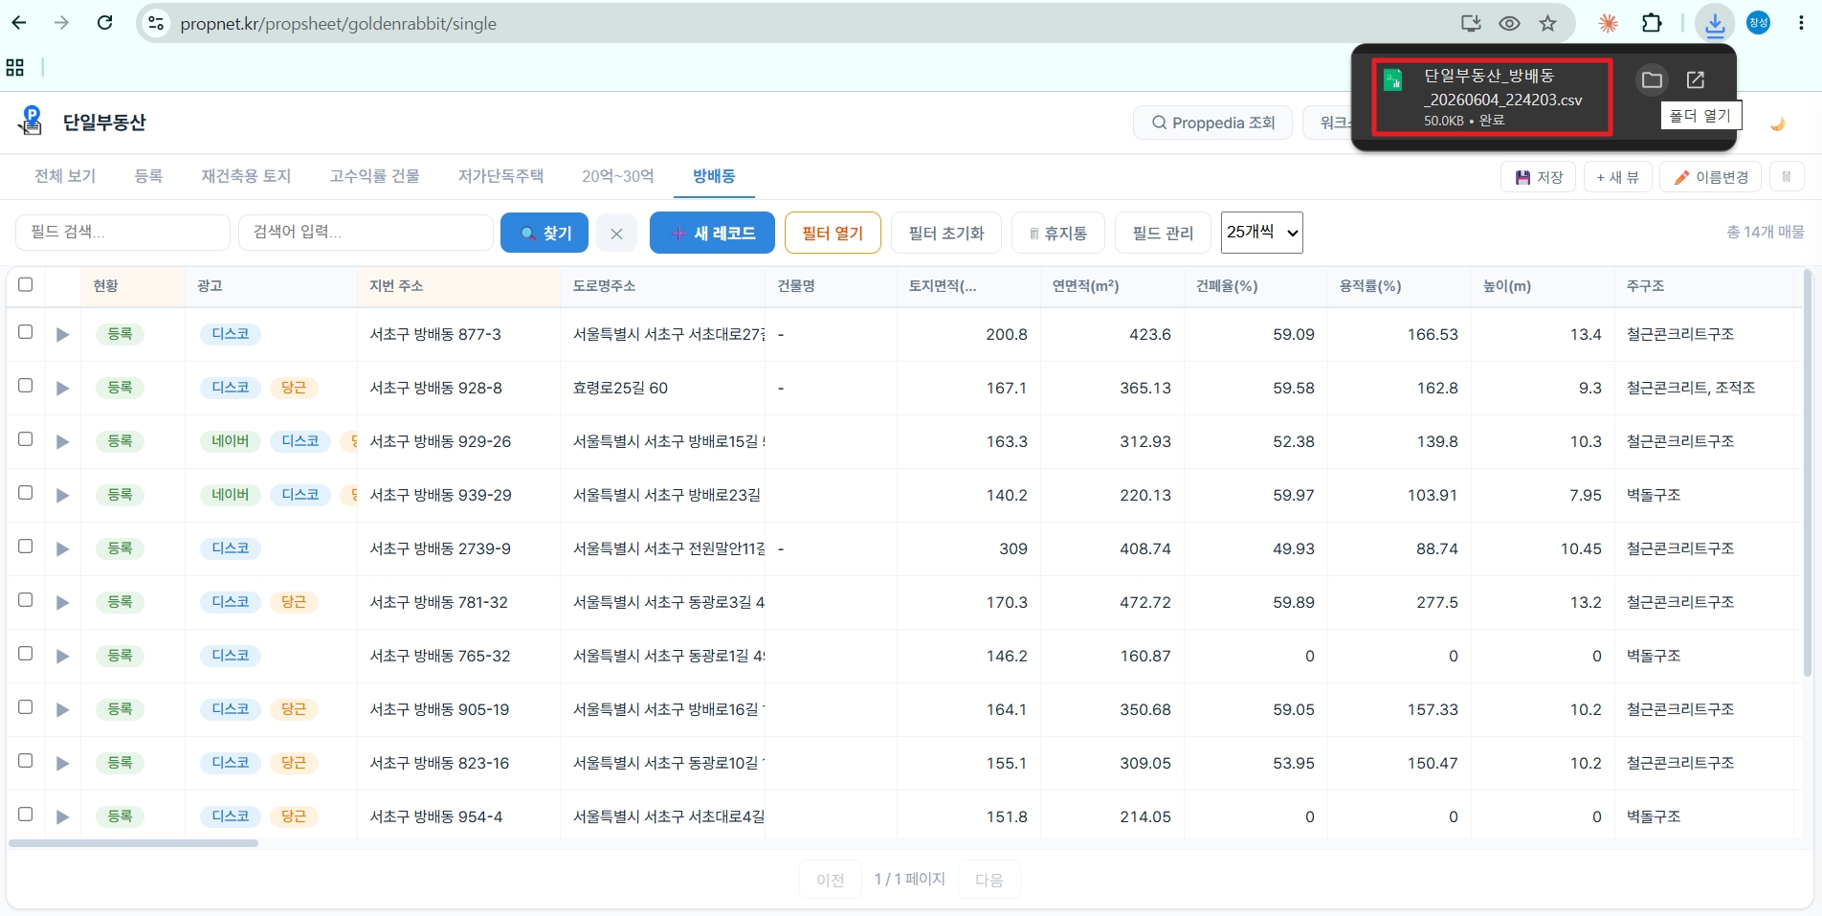Add a record with 새 레코드
The height and width of the screenshot is (916, 1822).
(712, 234)
